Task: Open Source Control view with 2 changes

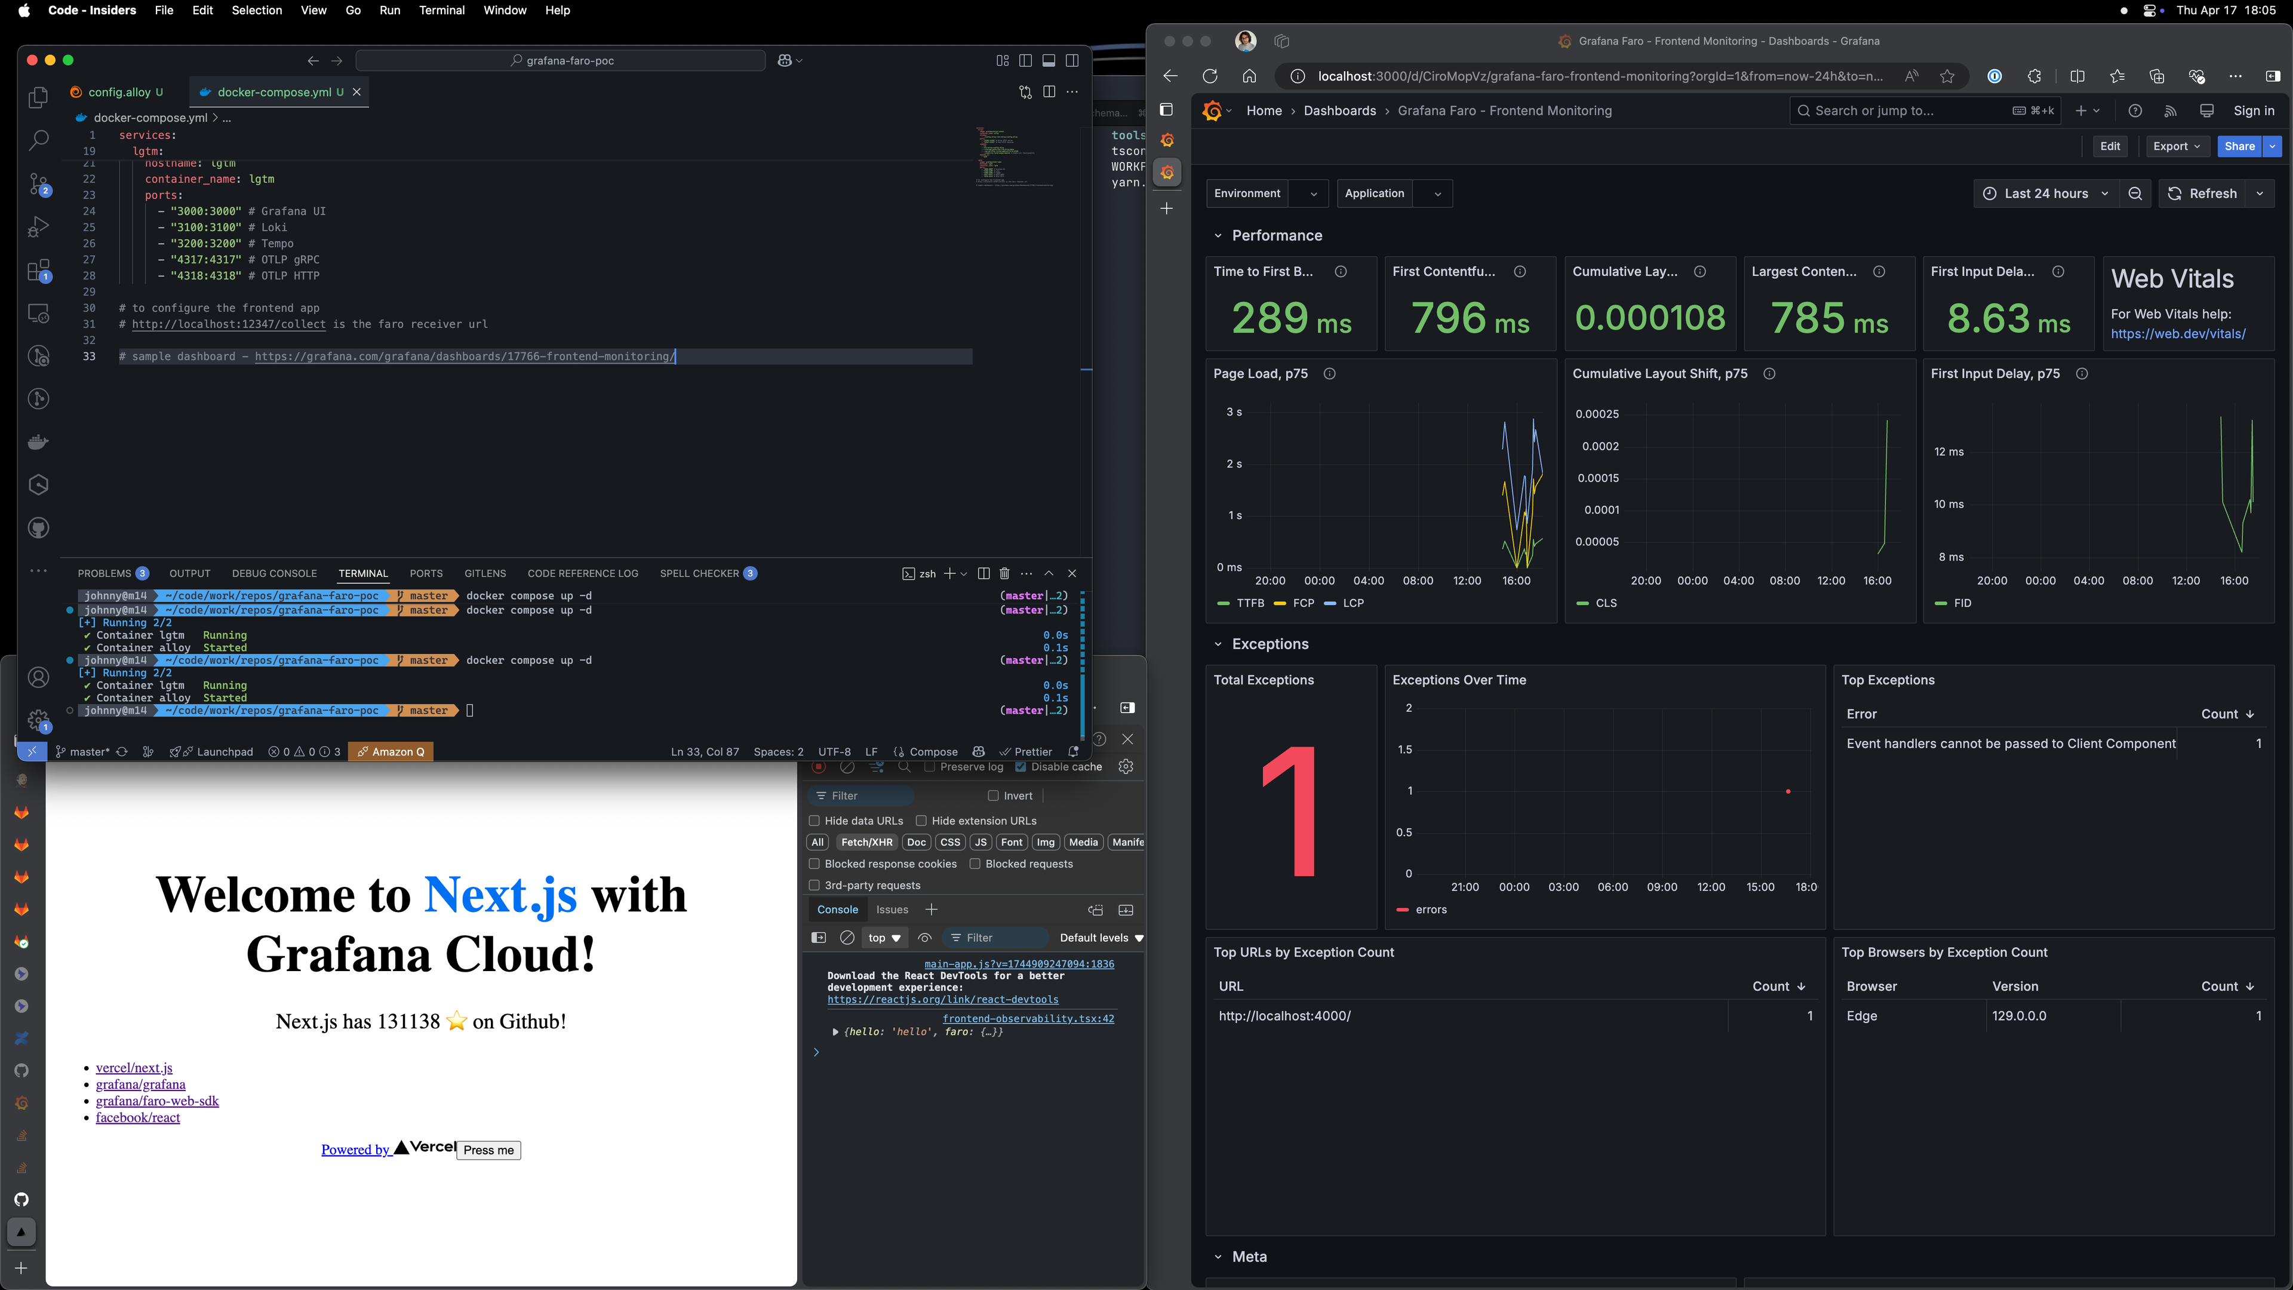Action: tap(38, 183)
